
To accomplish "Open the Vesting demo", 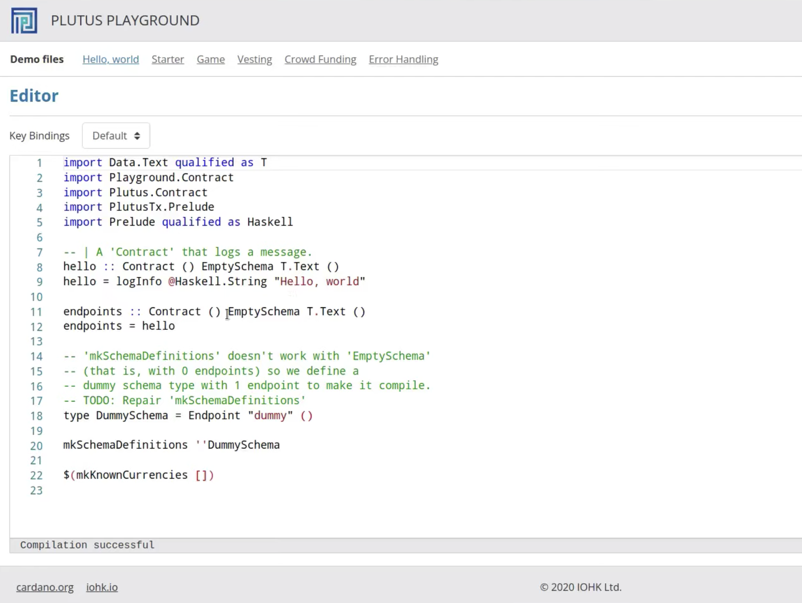I will pyautogui.click(x=254, y=59).
